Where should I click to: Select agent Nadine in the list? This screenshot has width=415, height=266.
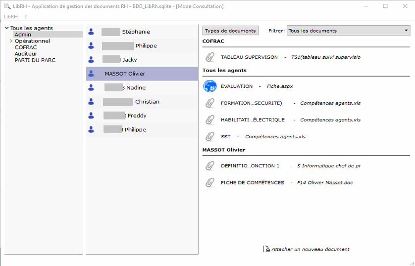(x=135, y=88)
